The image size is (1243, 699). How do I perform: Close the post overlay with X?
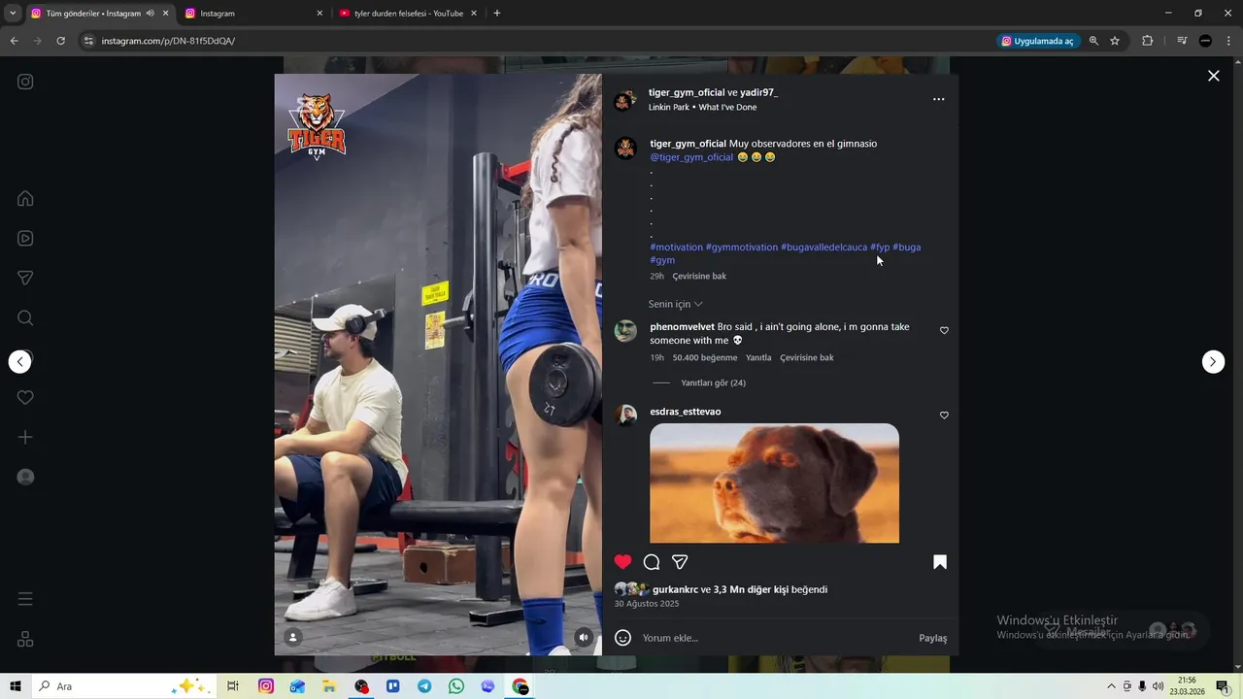click(x=1213, y=76)
